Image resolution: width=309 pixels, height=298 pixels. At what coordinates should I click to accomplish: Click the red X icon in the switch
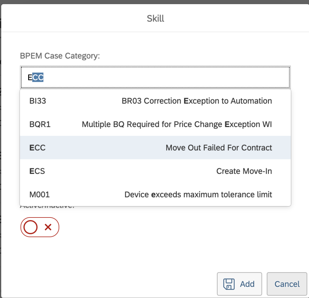pos(48,227)
